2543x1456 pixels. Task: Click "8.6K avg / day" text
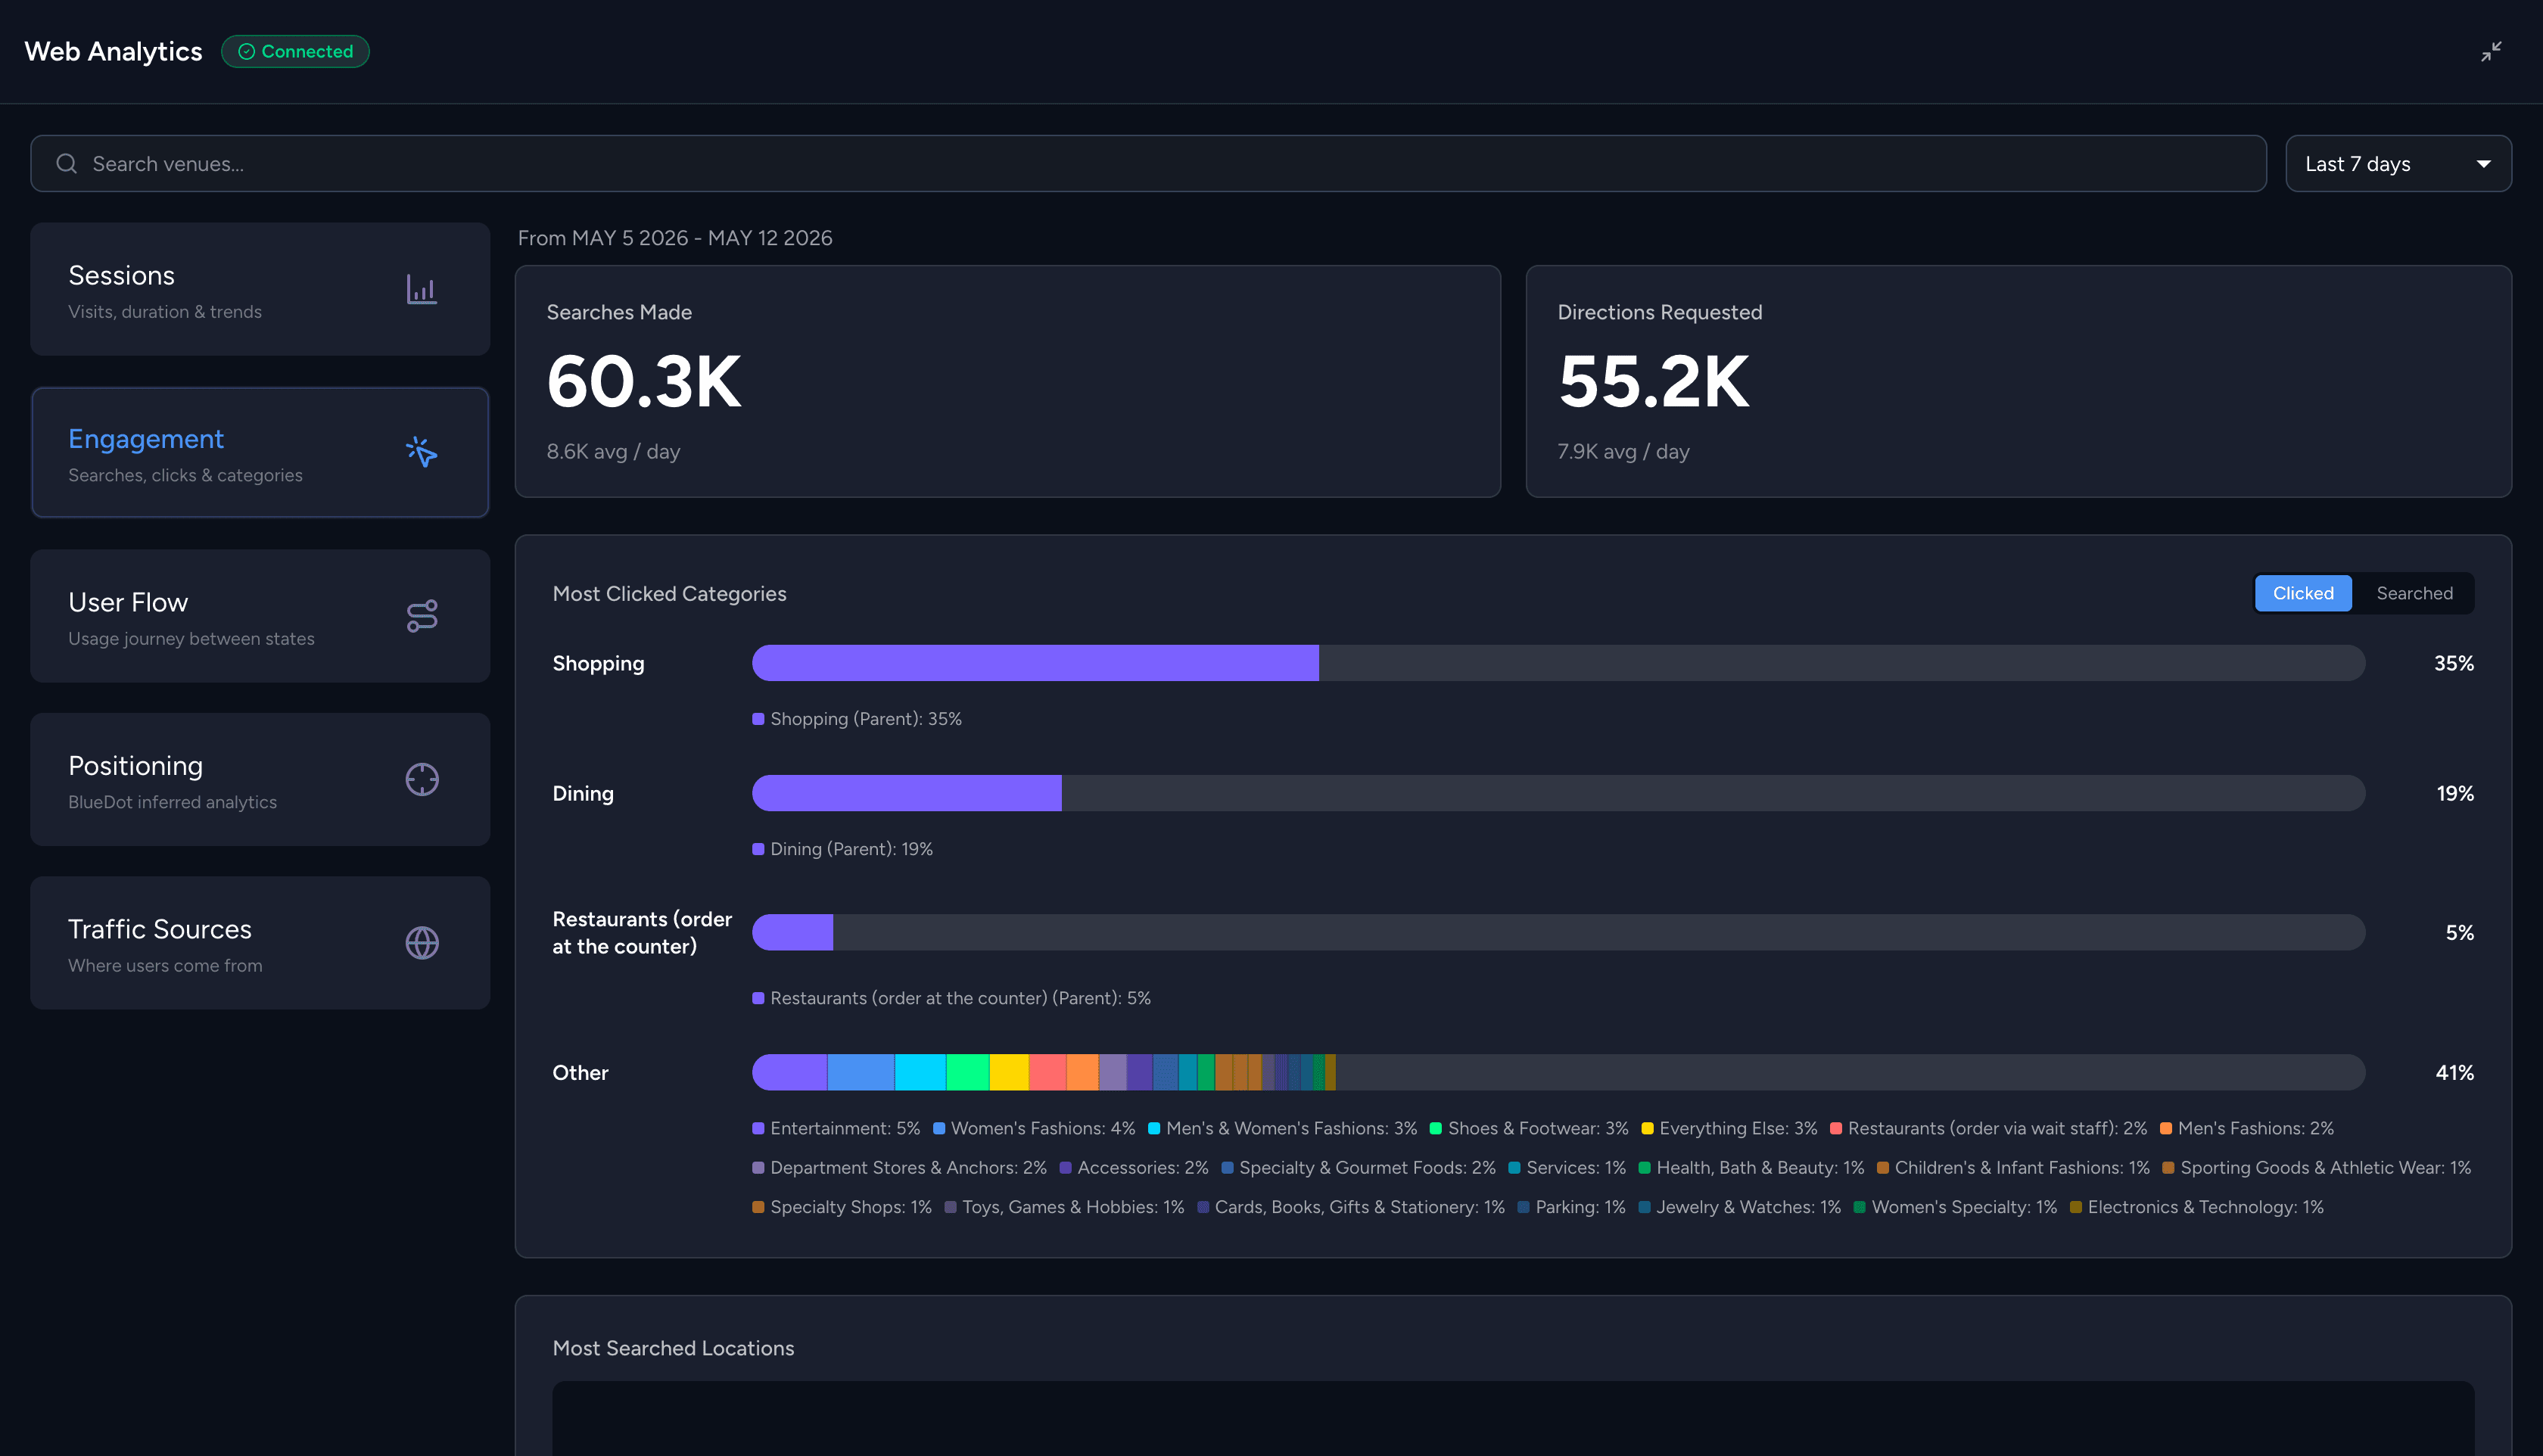(x=613, y=451)
